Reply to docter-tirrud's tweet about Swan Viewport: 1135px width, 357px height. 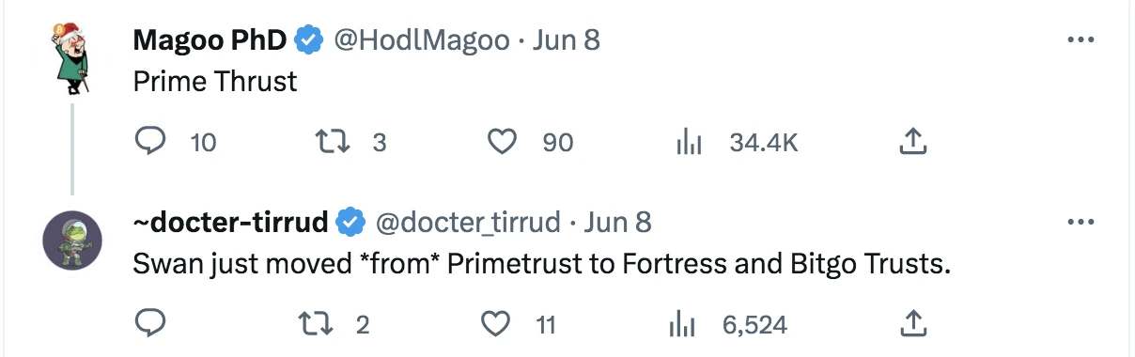coord(150,324)
